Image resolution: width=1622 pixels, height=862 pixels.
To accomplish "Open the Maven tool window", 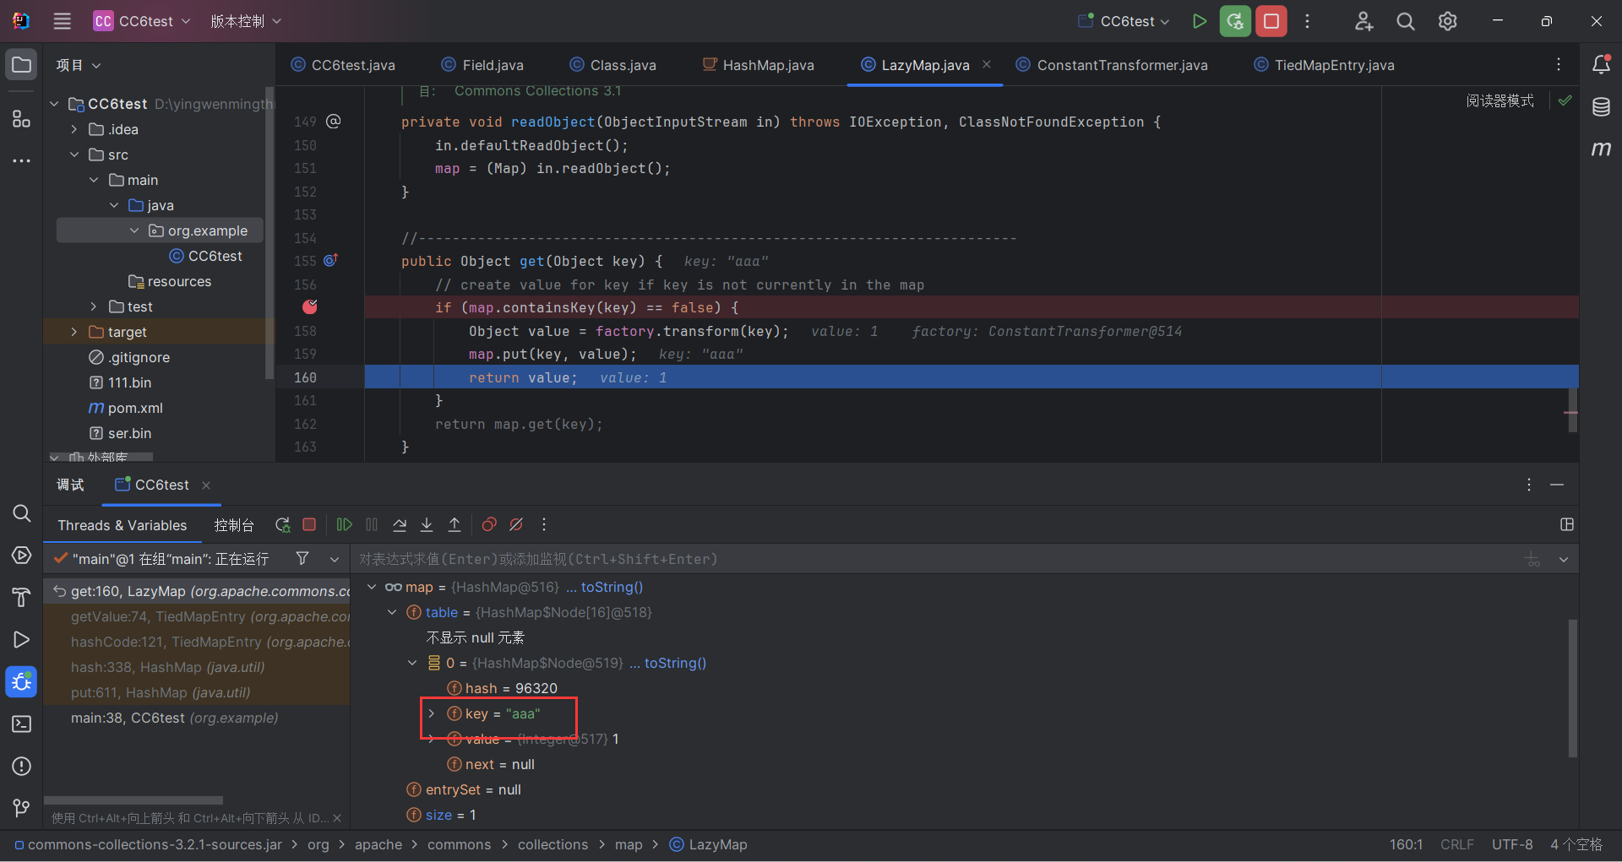I will [1601, 149].
